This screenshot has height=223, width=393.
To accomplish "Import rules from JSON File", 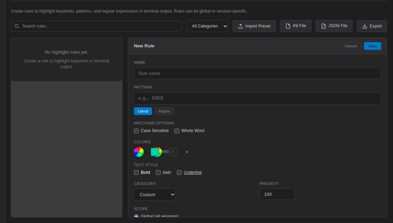I will (334, 26).
